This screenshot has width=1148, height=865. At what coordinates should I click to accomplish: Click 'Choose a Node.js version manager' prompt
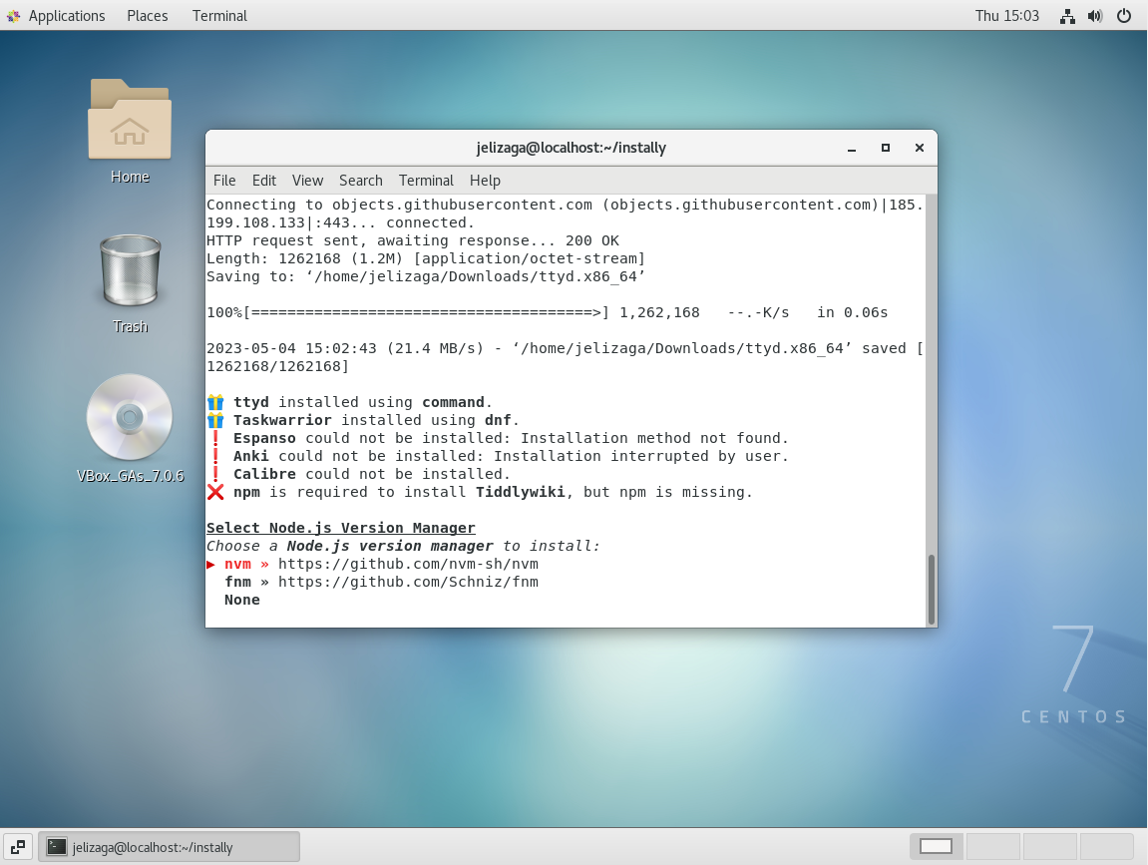tap(403, 546)
